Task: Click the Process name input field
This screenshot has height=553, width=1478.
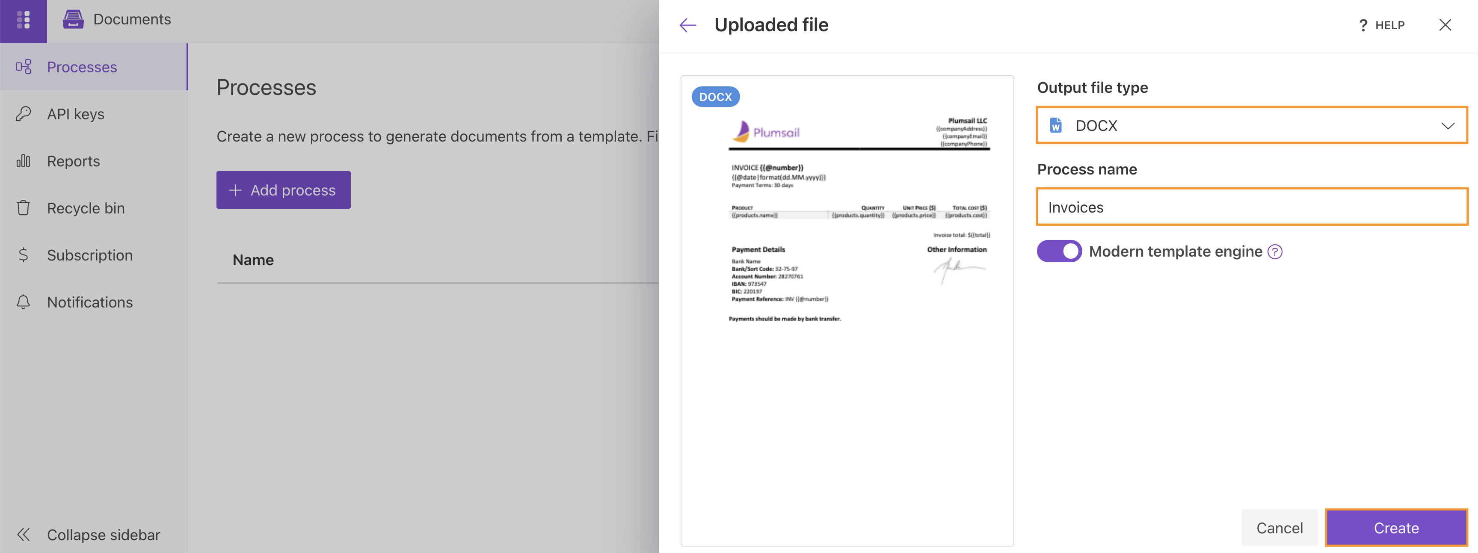Action: [x=1252, y=207]
